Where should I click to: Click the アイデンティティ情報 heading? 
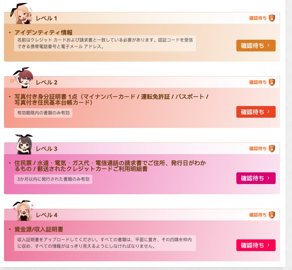coord(43,32)
